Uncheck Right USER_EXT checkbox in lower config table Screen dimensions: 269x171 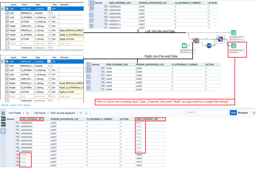(x=7, y=79)
